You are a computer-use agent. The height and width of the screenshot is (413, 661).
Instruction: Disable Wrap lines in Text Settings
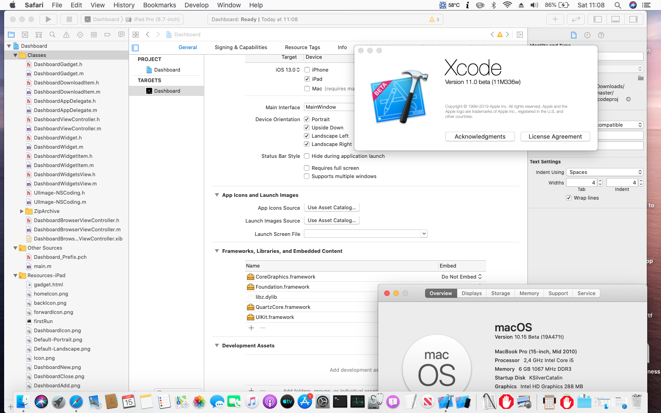[x=569, y=198]
